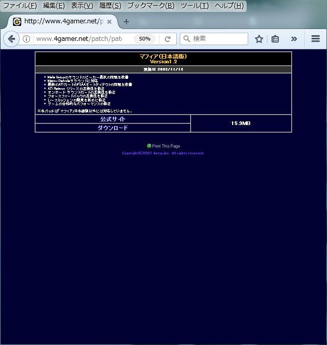Click the Copyright Aetas, Inc. footer text
Image resolution: width=327 pixels, height=345 pixels.
(163, 153)
